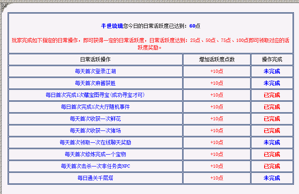The height and width of the screenshot is (194, 299).
Task: Click 已完成 status for 收获一次鲜花 row
Action: click(x=272, y=119)
